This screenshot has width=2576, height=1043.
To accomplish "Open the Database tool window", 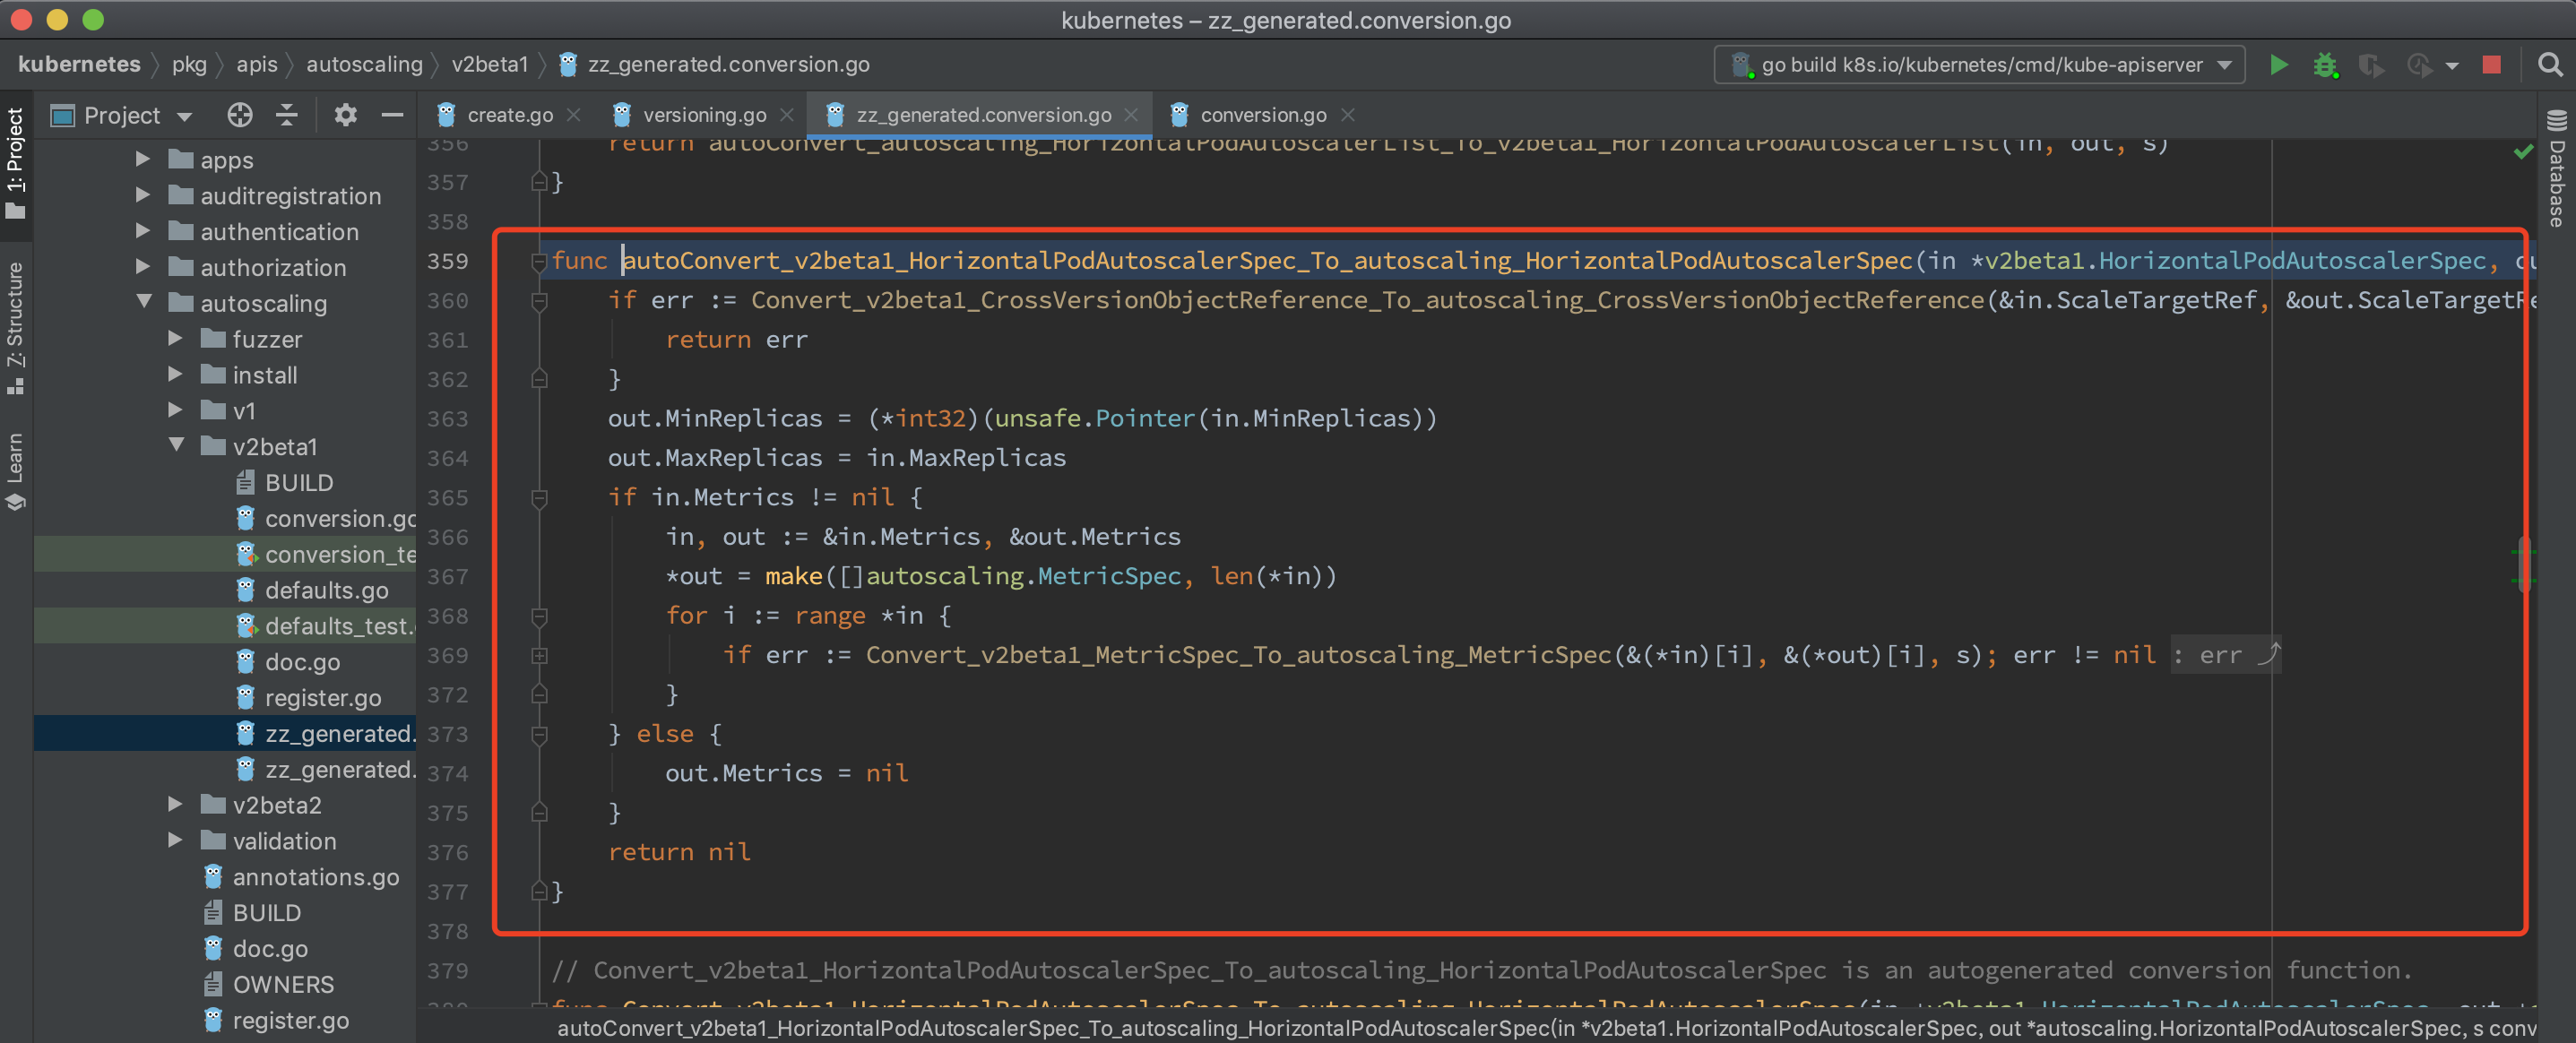I will pyautogui.click(x=2557, y=170).
